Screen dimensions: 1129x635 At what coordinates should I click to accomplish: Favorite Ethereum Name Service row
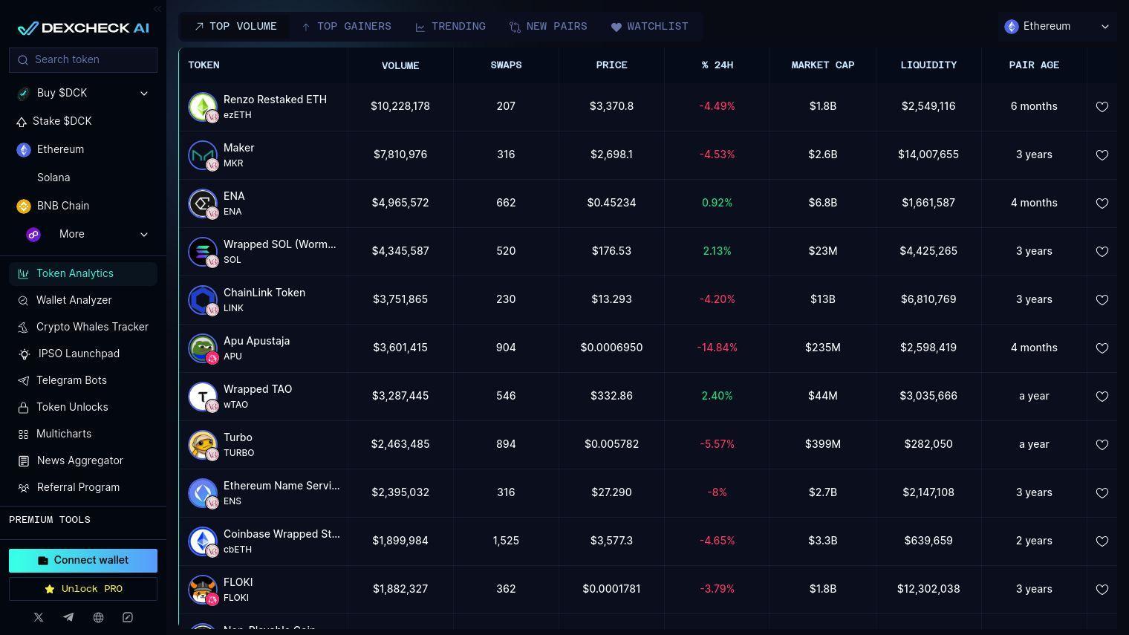coord(1102,493)
